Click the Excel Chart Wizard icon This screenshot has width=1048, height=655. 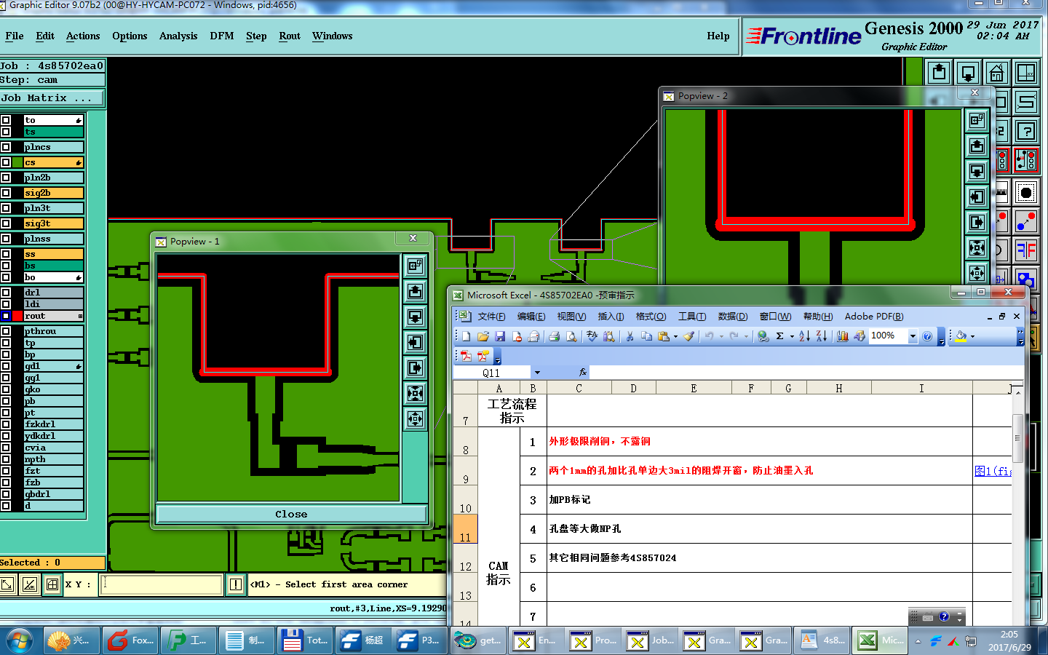tap(842, 336)
